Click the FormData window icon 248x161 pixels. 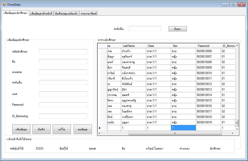pos(4,4)
